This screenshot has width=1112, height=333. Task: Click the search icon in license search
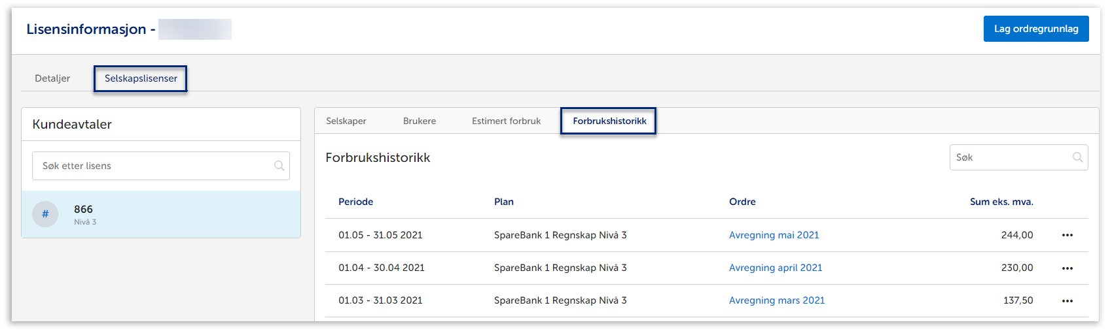(279, 166)
